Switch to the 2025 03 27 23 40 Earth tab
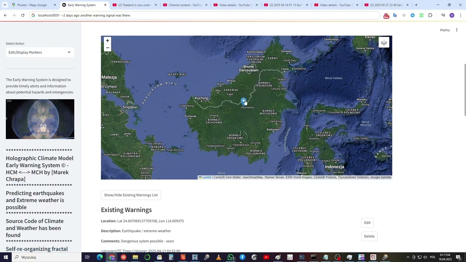Screen dimensions: 466x262 tap(386, 5)
